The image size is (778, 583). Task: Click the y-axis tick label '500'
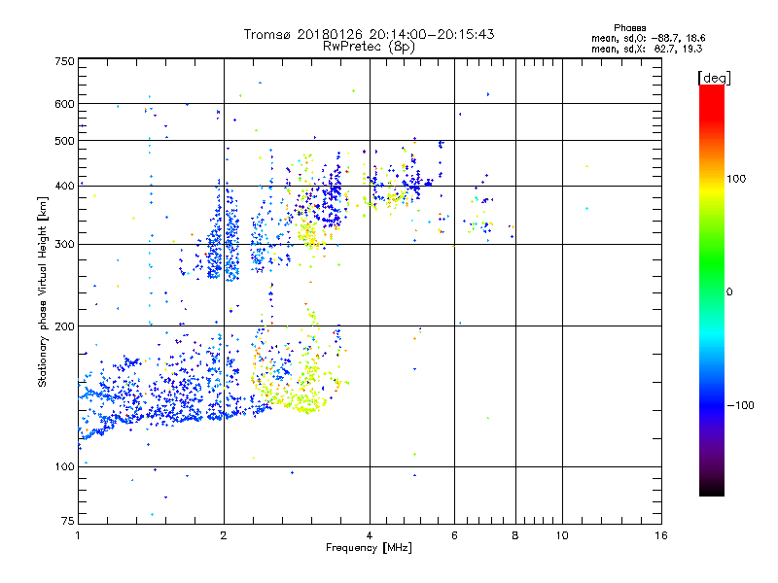65,141
